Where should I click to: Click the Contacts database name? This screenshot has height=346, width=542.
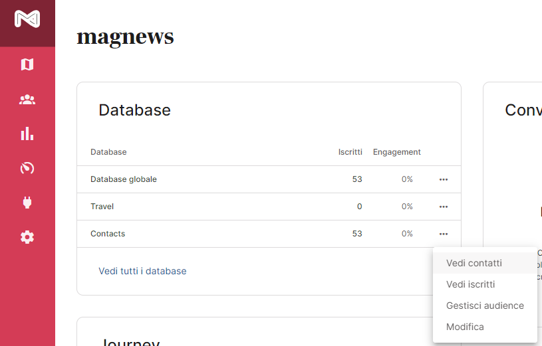(108, 234)
